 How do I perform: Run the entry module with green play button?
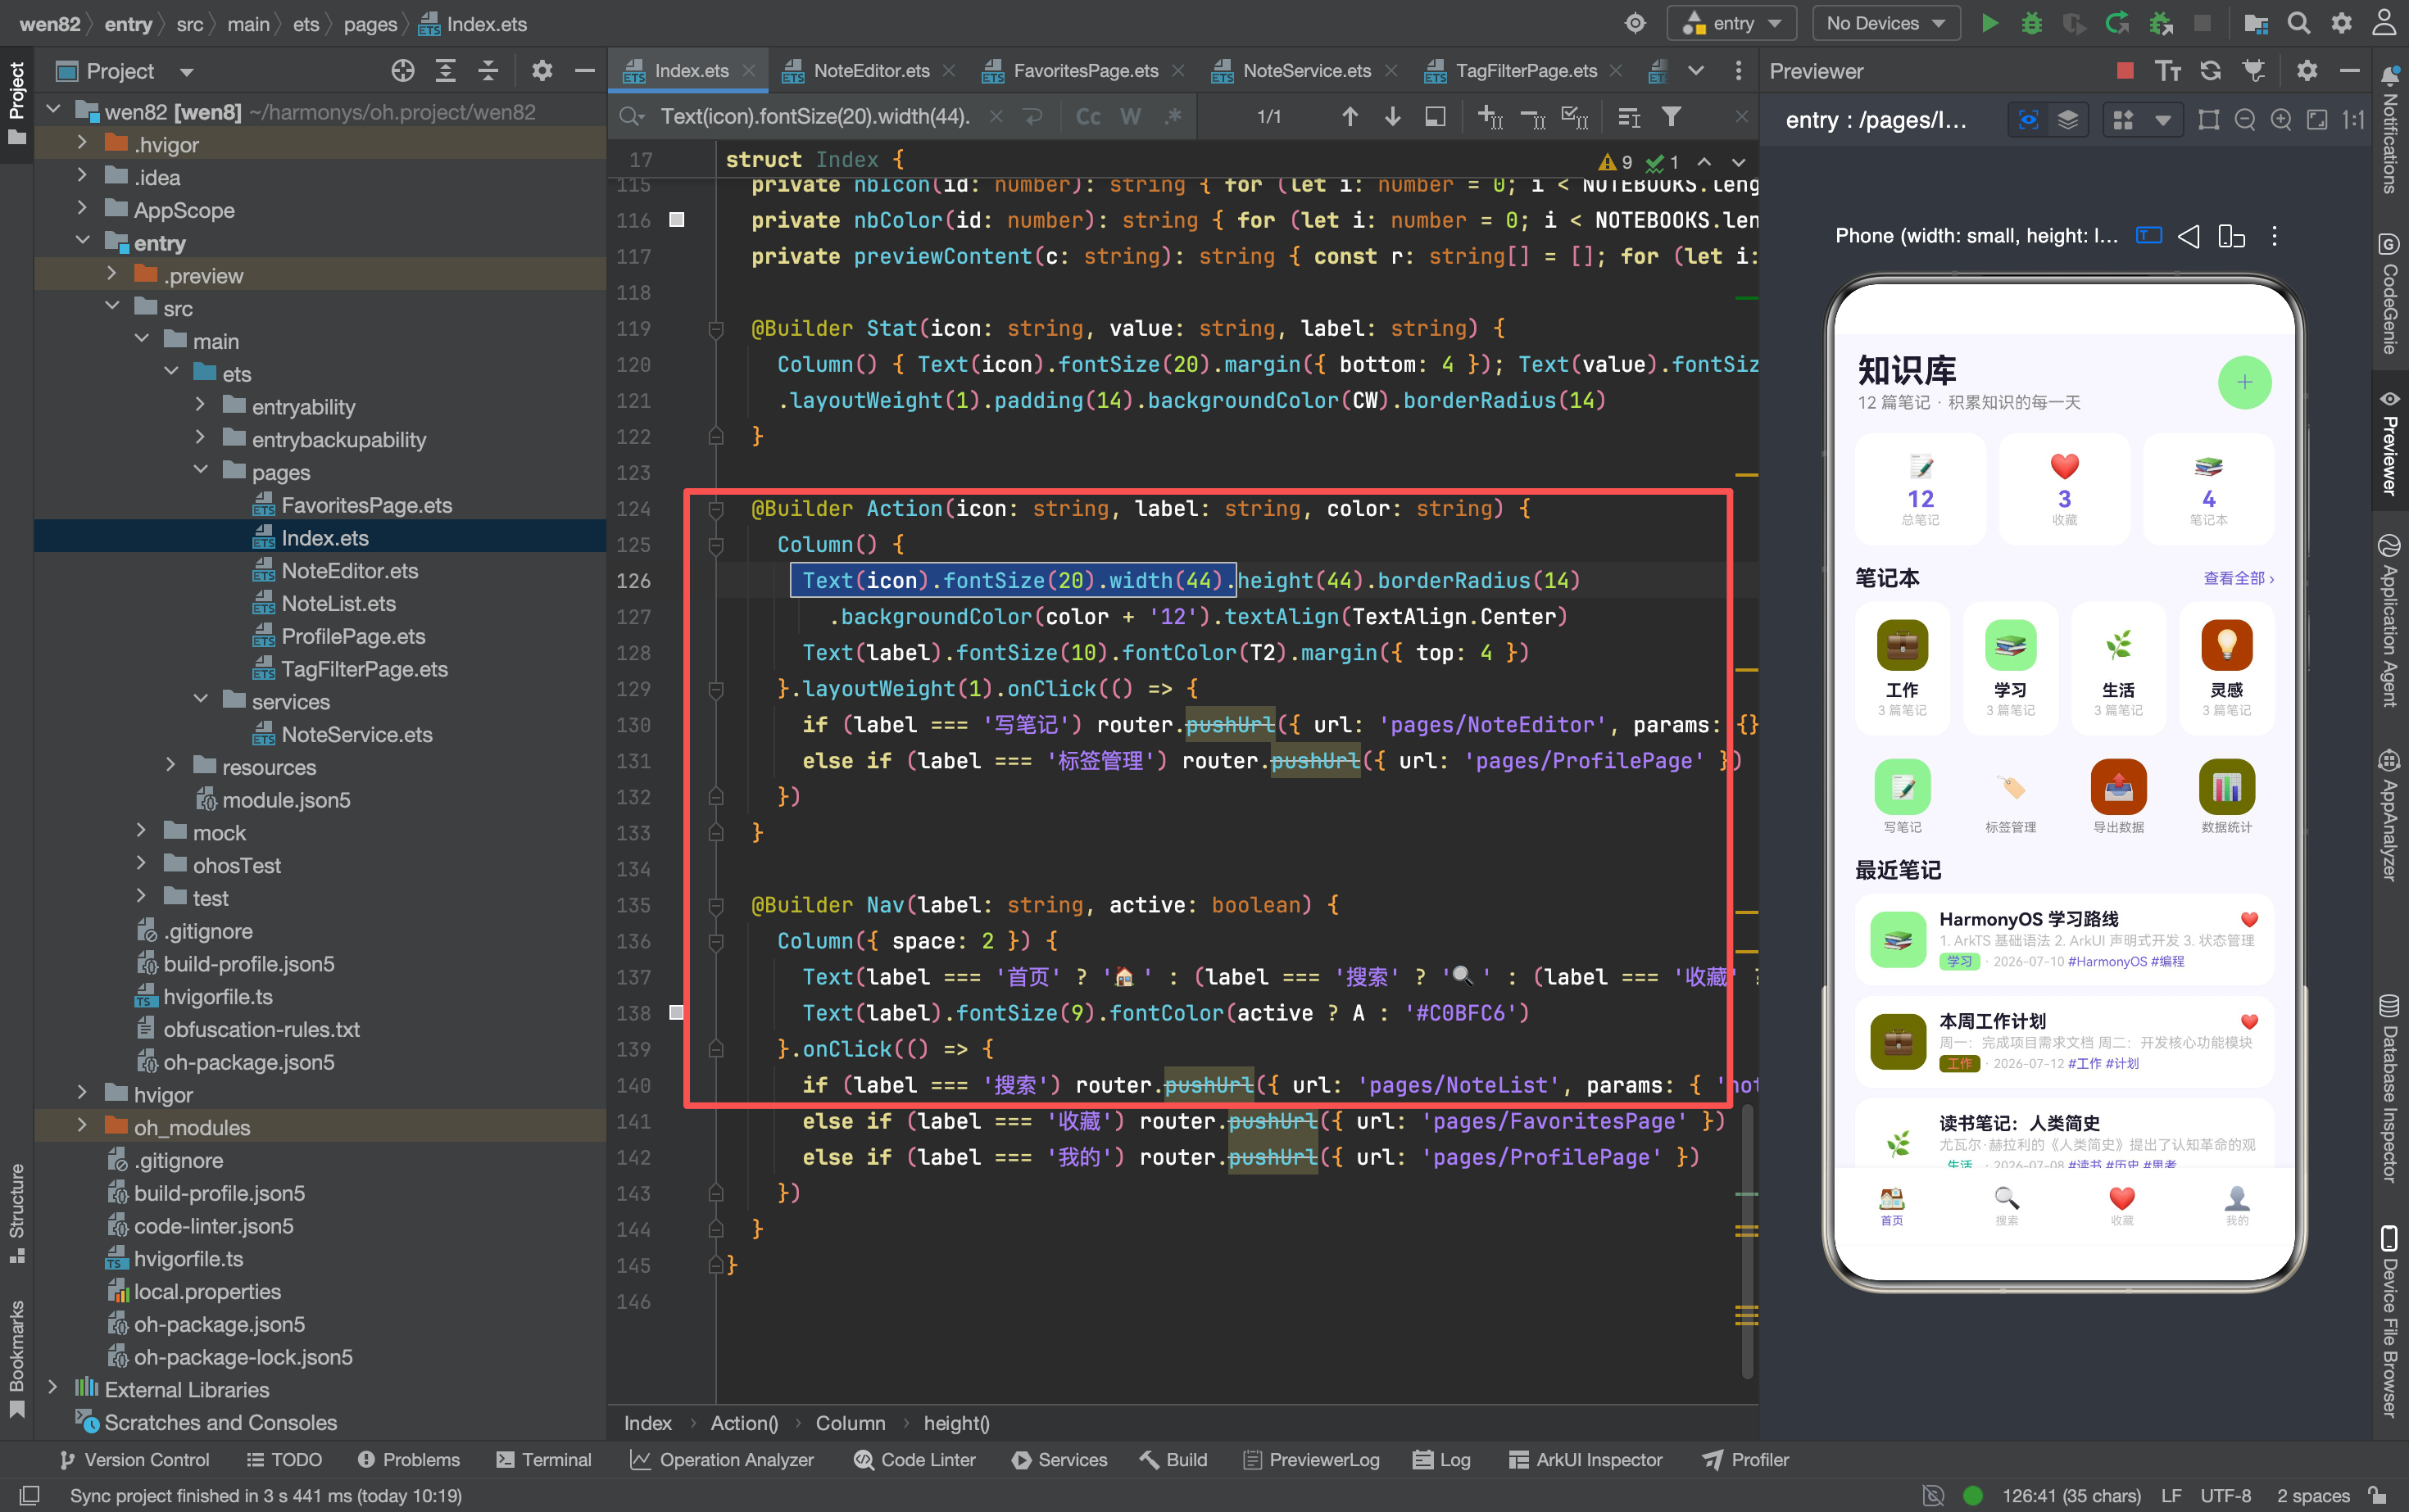[x=1989, y=23]
